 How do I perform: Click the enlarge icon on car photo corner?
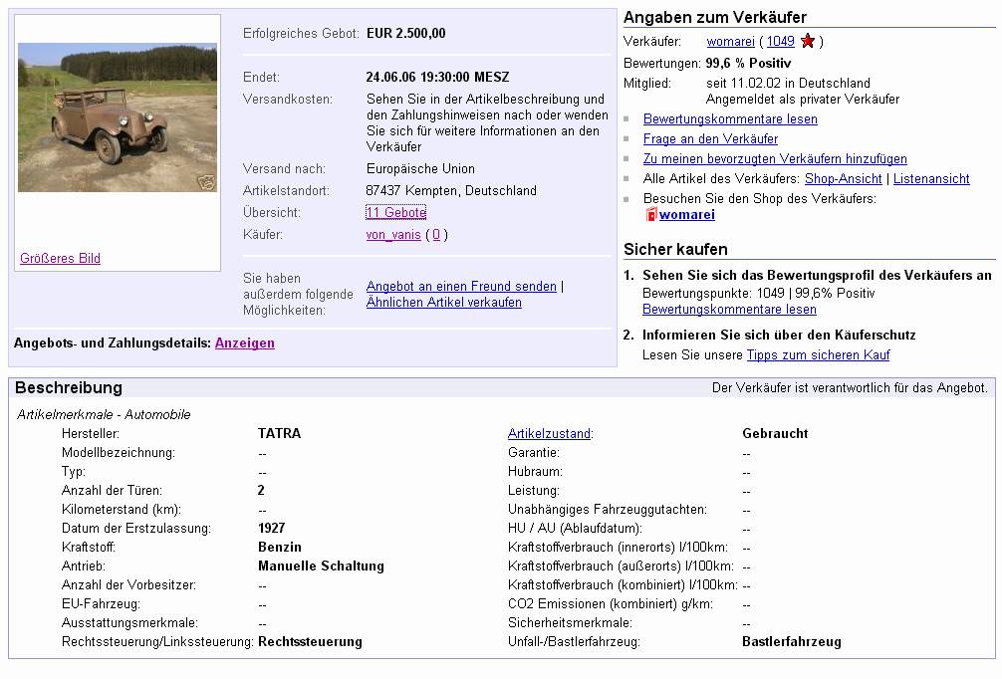(x=205, y=182)
